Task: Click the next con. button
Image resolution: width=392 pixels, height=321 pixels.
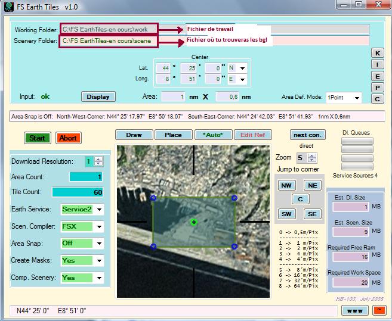Action: point(307,135)
